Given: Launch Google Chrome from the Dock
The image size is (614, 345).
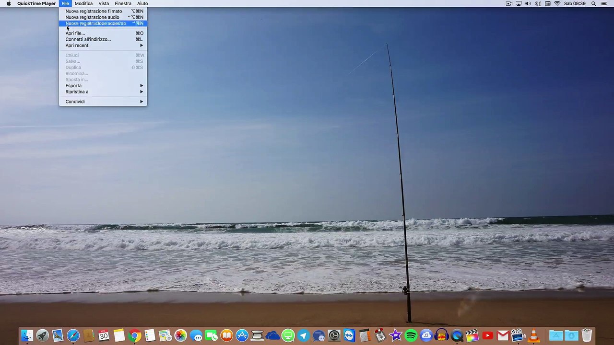Looking at the screenshot, I should click(134, 336).
